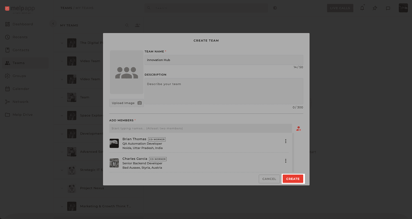Image resolution: width=412 pixels, height=219 pixels.
Task: Select the Recents clock icon in sidebar
Action: [7, 37]
